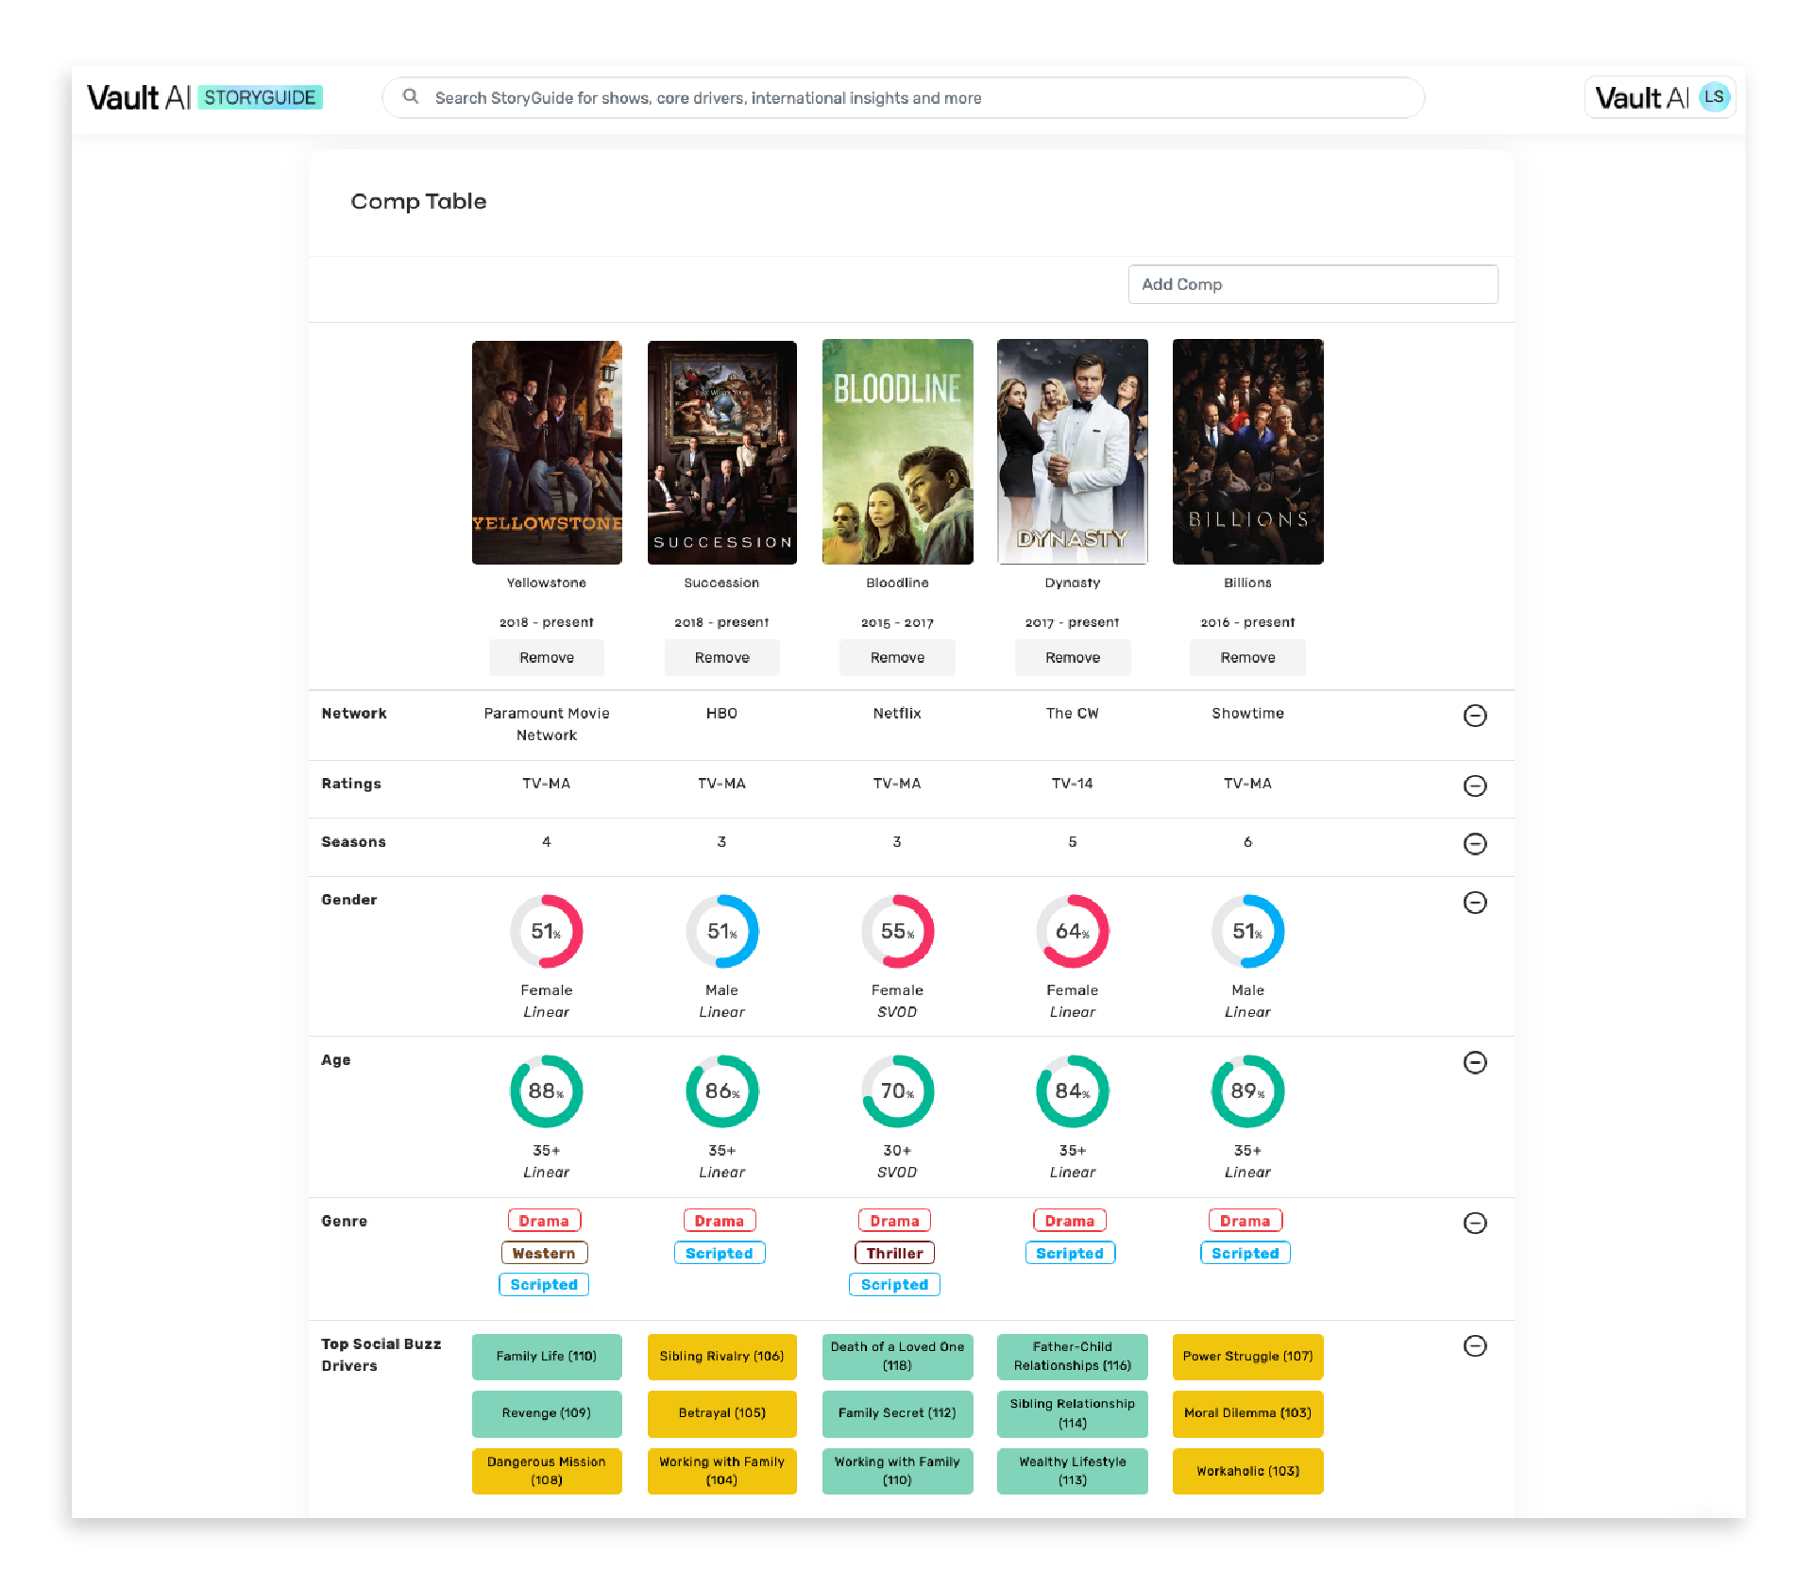Remove Bloodline from comps
The image size is (1813, 1588).
[x=897, y=657]
